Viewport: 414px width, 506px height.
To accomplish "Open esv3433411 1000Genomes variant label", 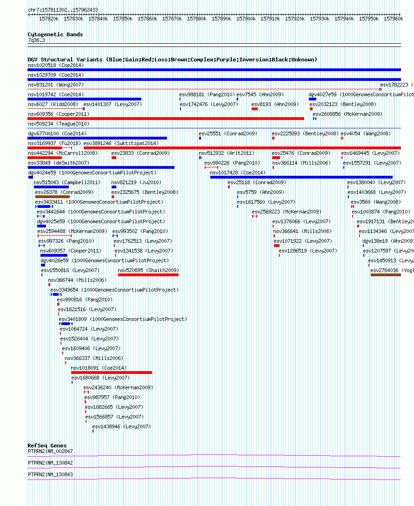I will click(99, 202).
